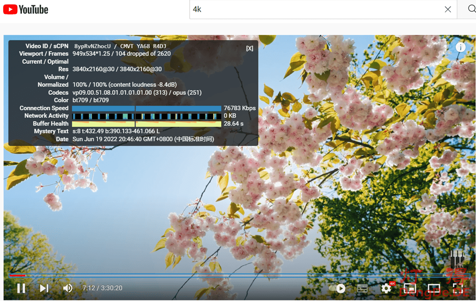
Task: Click the video info card icon
Action: coord(461,47)
